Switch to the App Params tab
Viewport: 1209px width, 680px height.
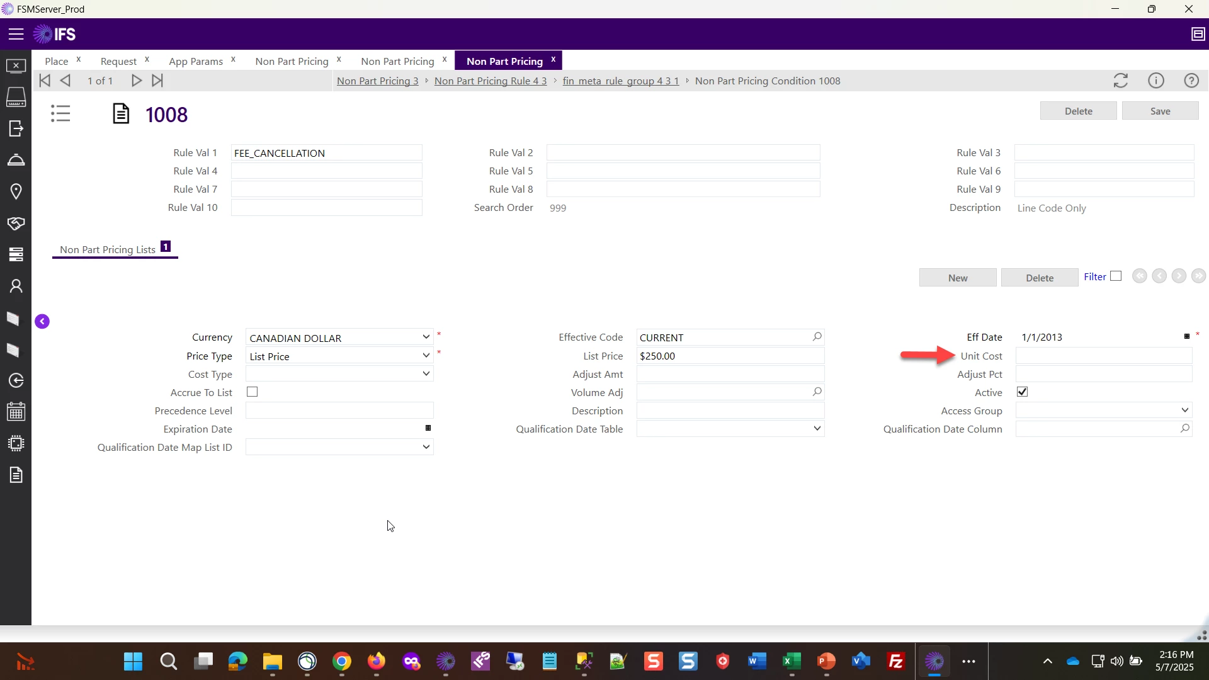click(x=196, y=61)
